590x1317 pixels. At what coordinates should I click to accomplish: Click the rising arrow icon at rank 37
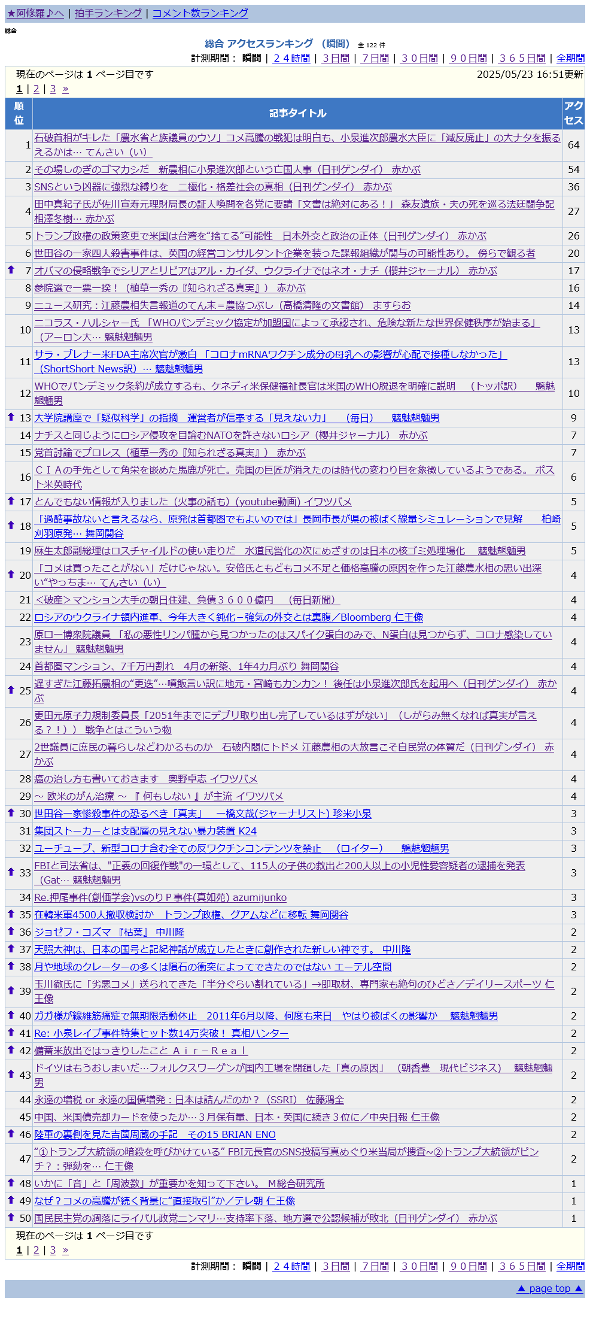point(11,949)
